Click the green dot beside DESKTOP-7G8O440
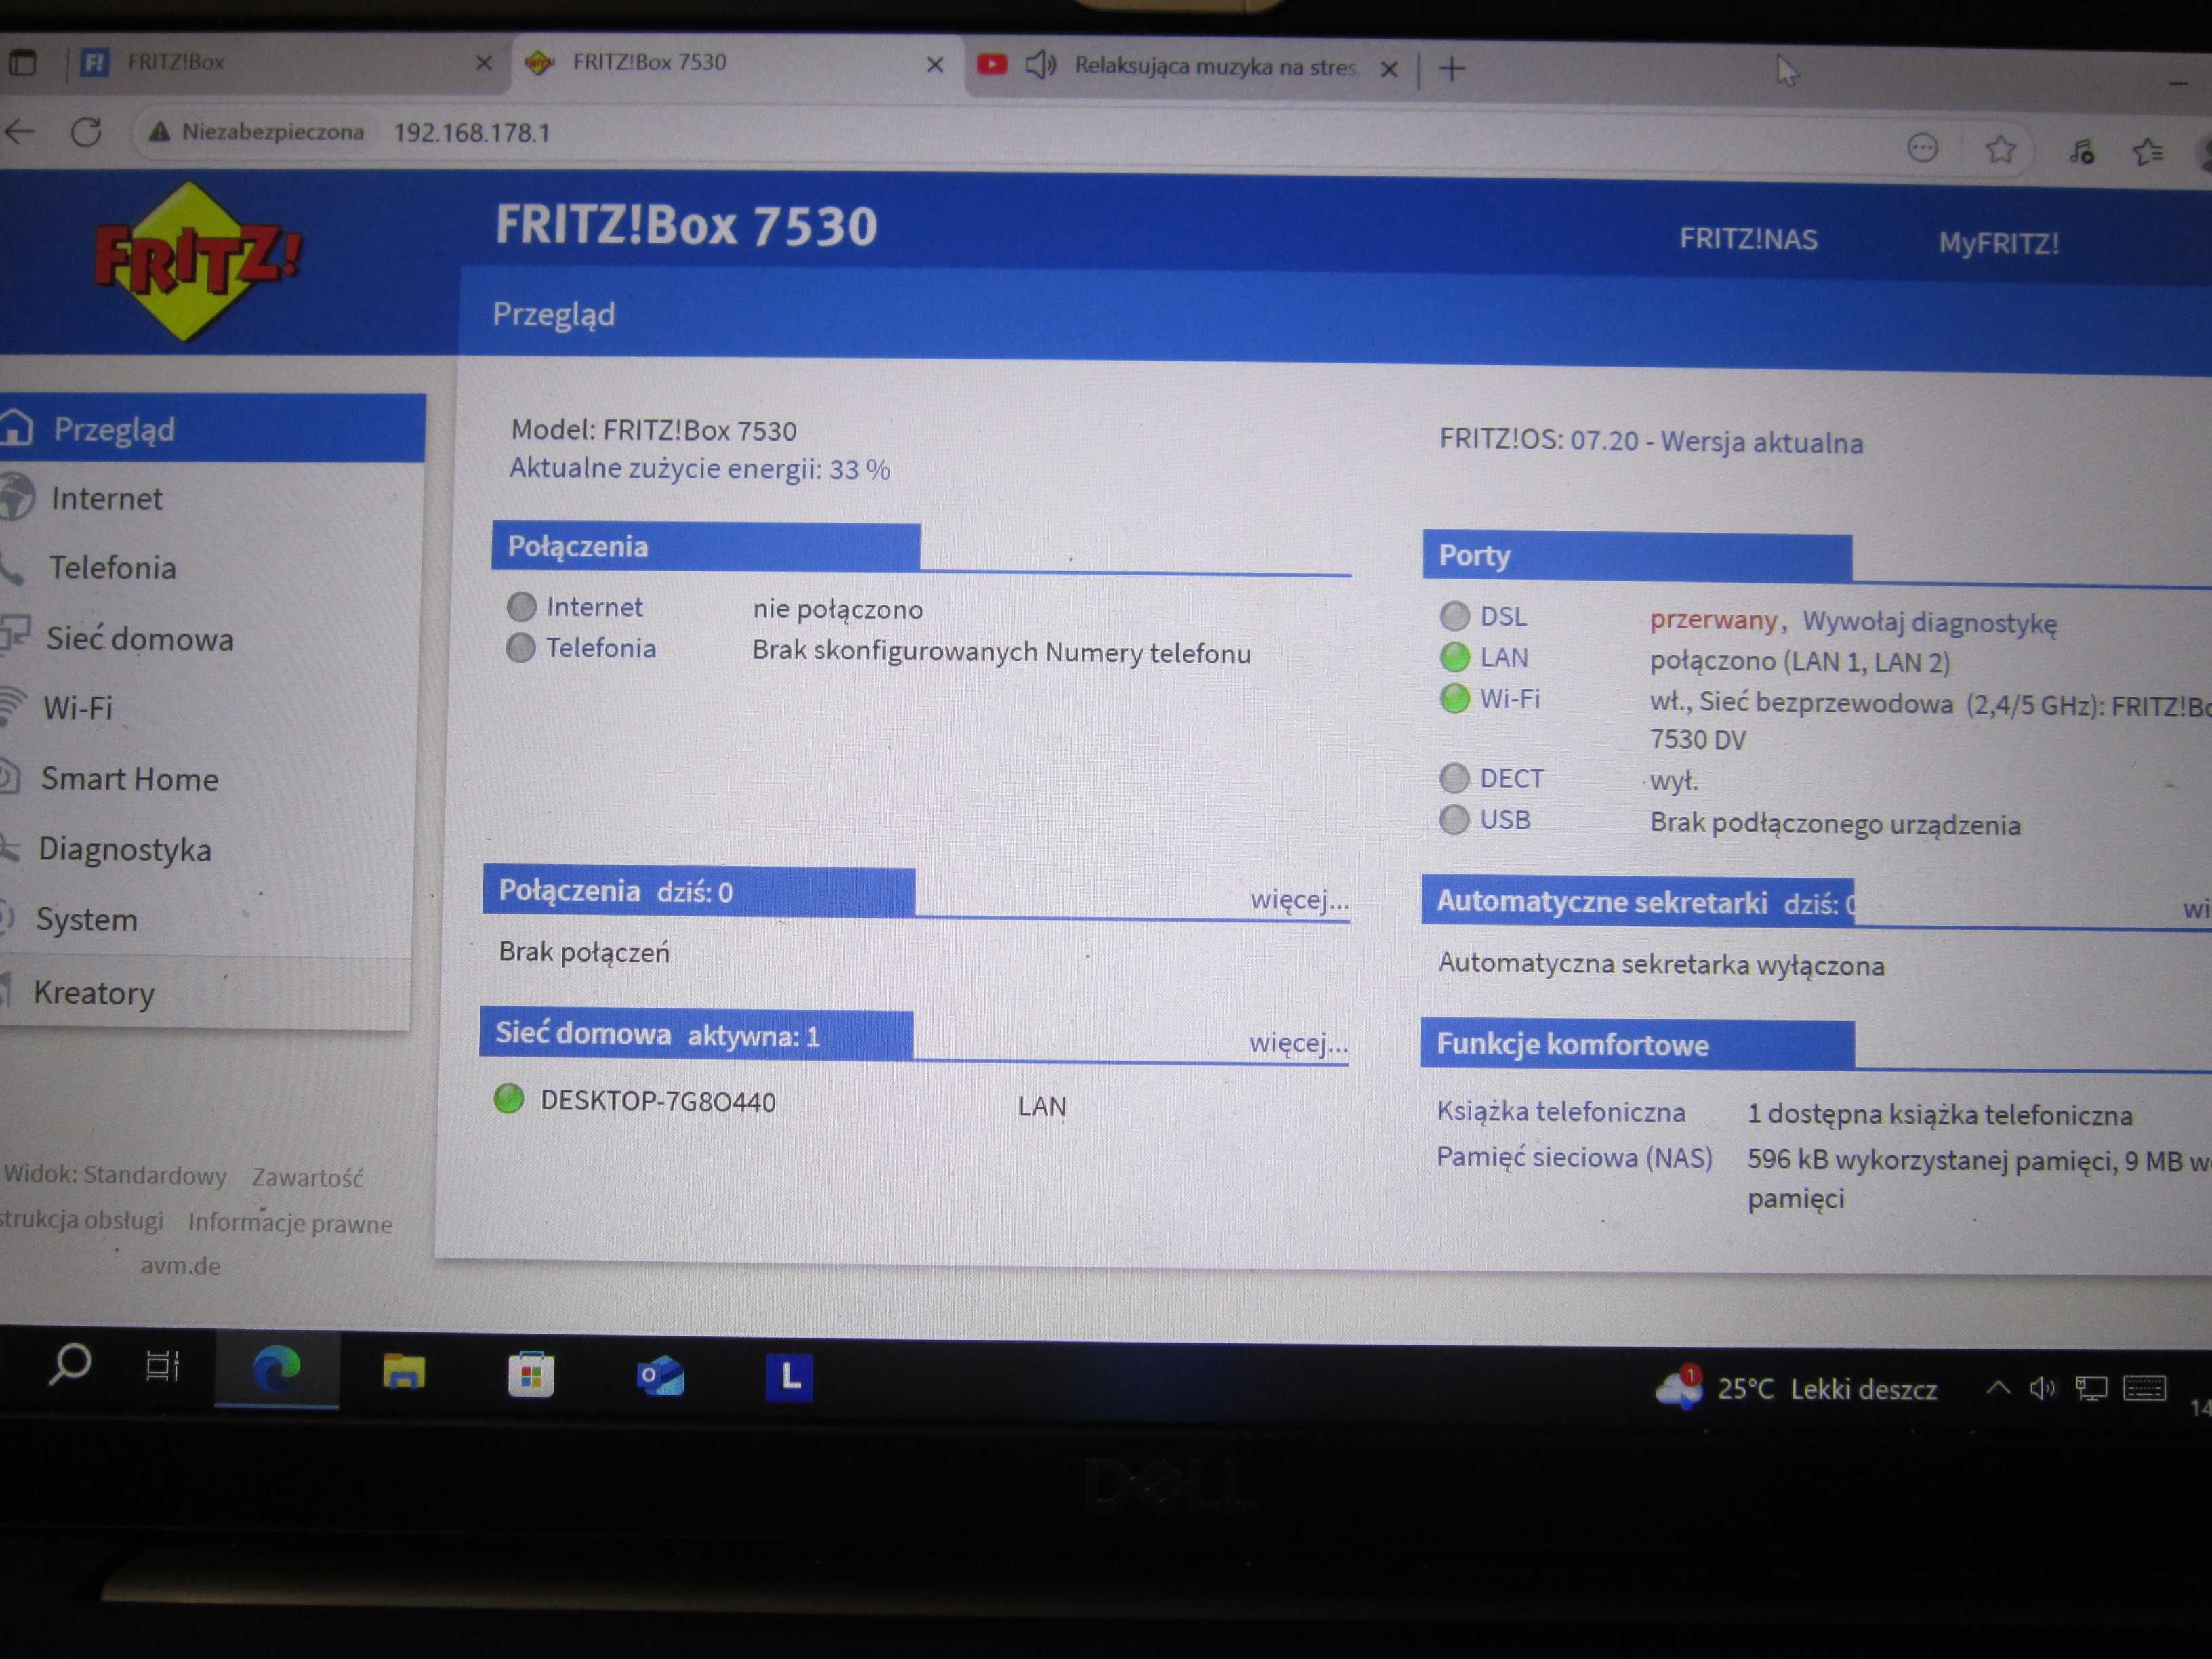 coord(509,1098)
